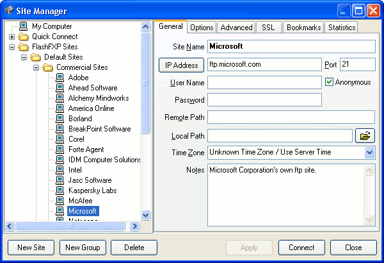Open the Time Zone dropdown list
The height and width of the screenshot is (263, 384).
coord(369,153)
